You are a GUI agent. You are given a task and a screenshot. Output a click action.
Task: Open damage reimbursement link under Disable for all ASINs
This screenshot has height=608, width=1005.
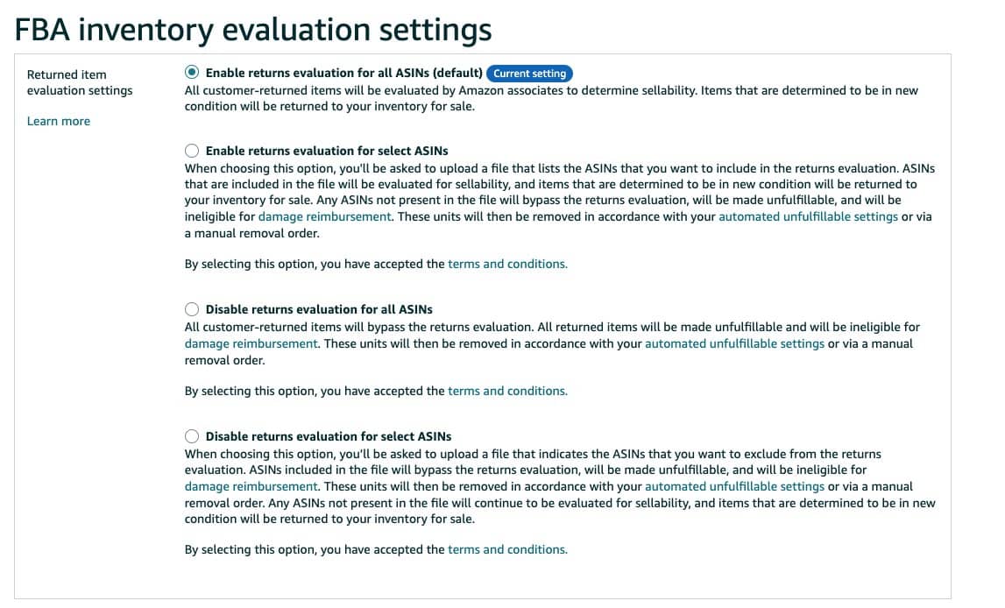[251, 343]
